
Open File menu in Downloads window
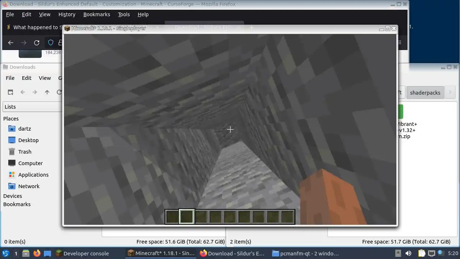(x=10, y=78)
